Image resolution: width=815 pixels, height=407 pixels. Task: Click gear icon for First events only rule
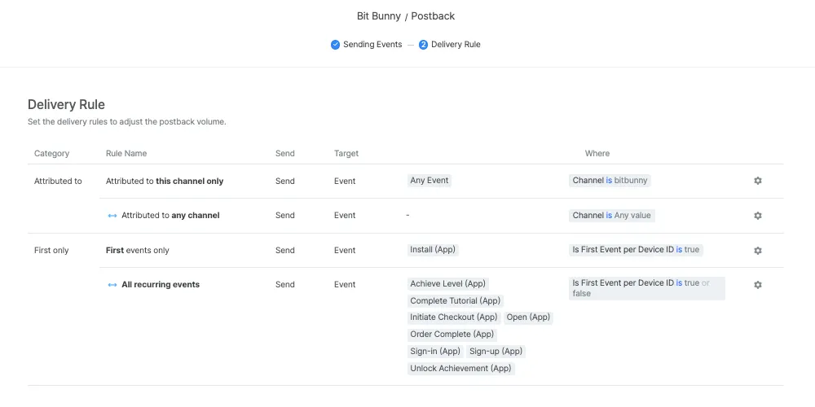coord(757,251)
